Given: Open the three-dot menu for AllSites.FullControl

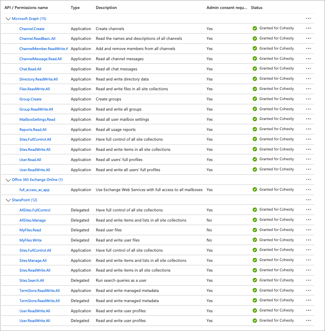Looking at the screenshot, I should pyautogui.click(x=309, y=209).
